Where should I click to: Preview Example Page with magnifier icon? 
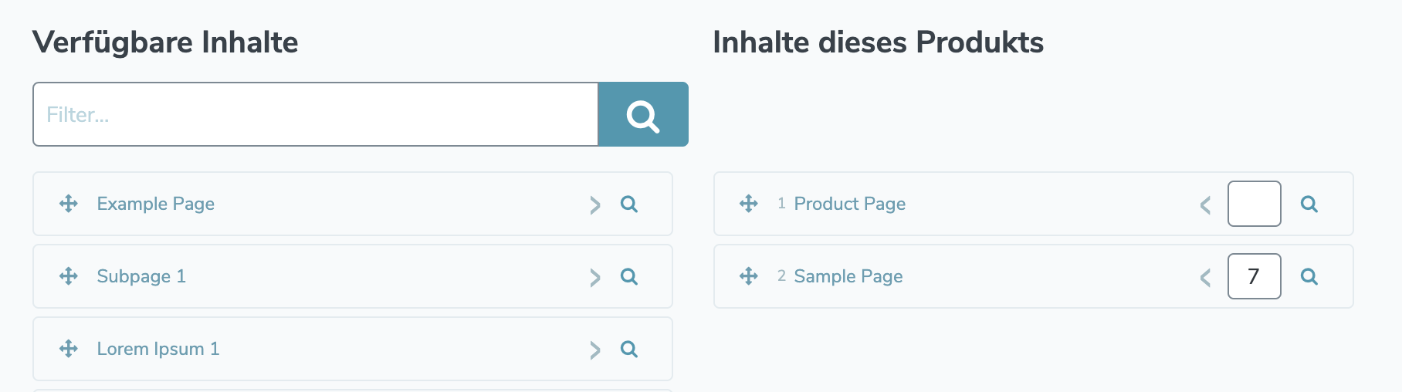[x=629, y=204]
